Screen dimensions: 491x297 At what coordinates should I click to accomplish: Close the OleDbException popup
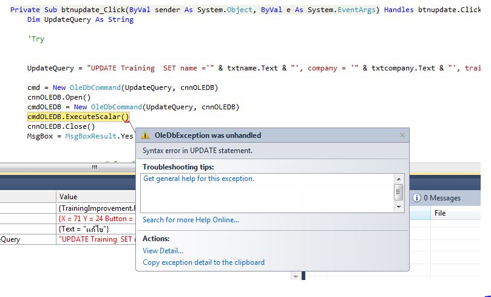click(402, 135)
